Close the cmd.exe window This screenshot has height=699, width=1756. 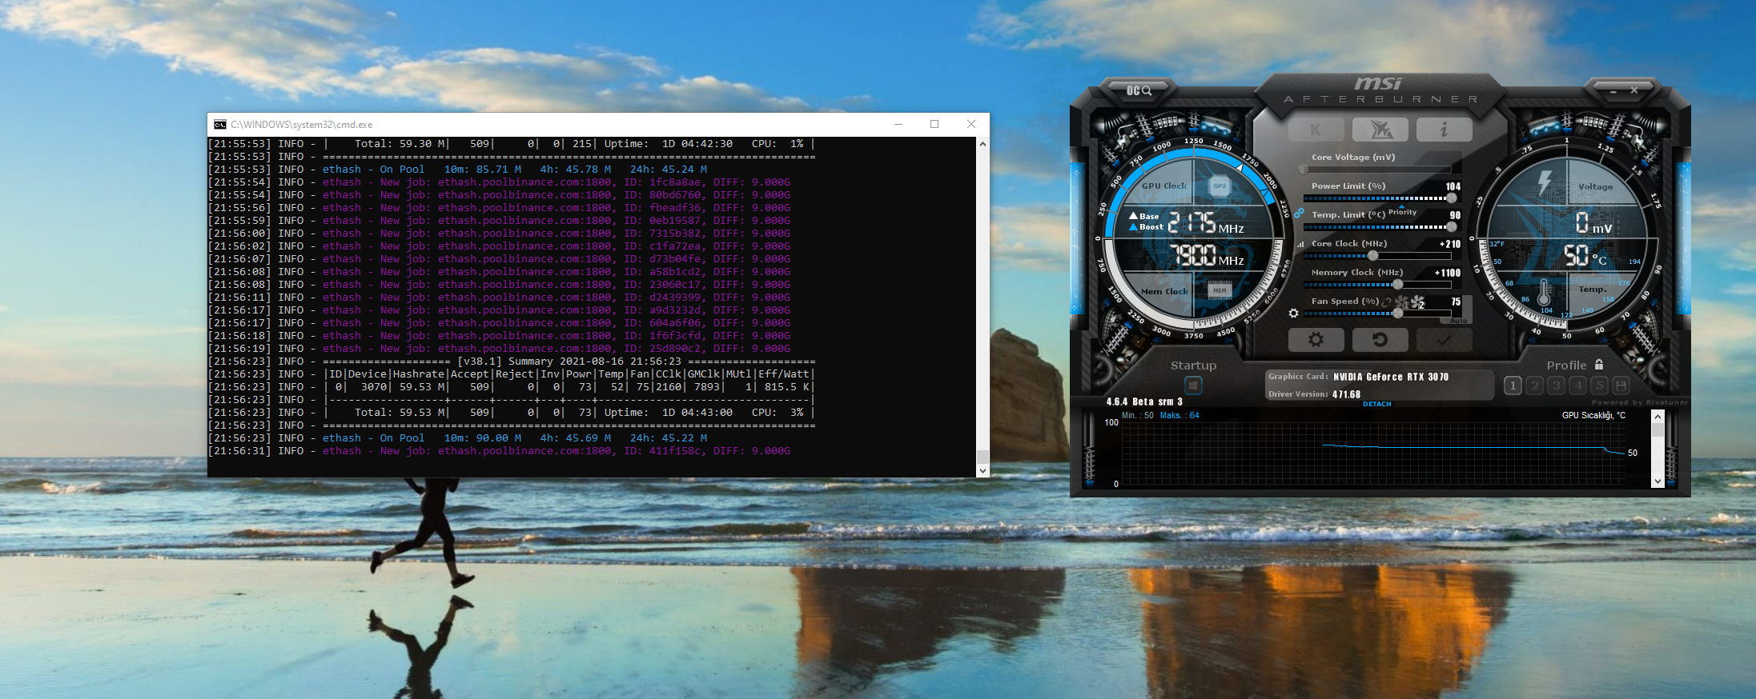click(x=971, y=124)
